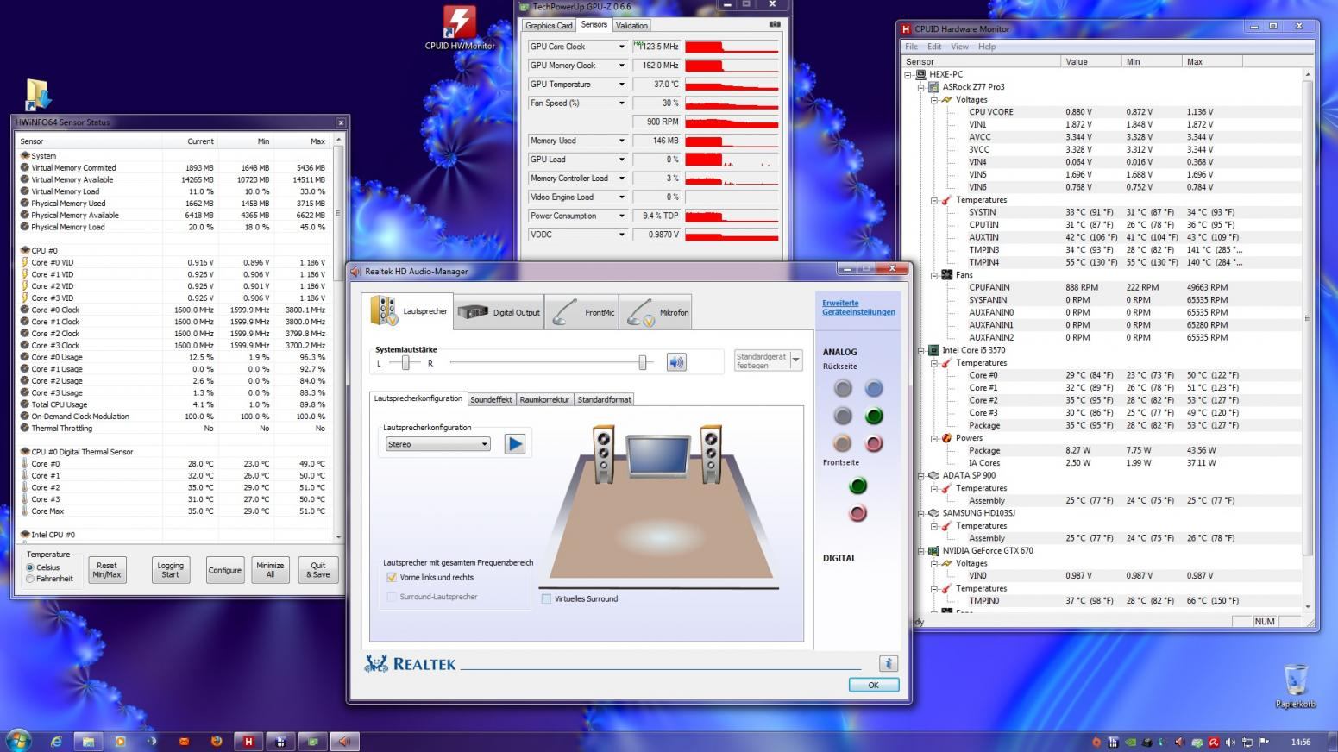The width and height of the screenshot is (1338, 752).
Task: Click Minimize All button
Action: (270, 570)
